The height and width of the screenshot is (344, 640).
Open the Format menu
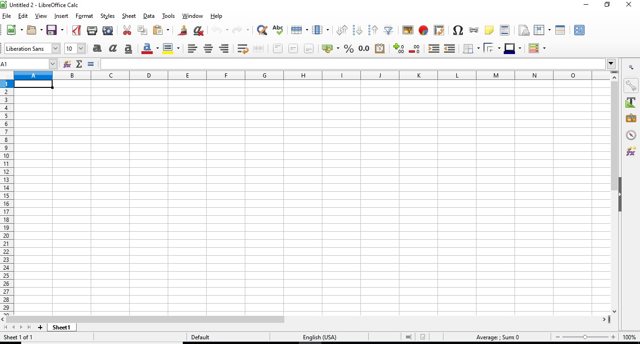(x=84, y=16)
